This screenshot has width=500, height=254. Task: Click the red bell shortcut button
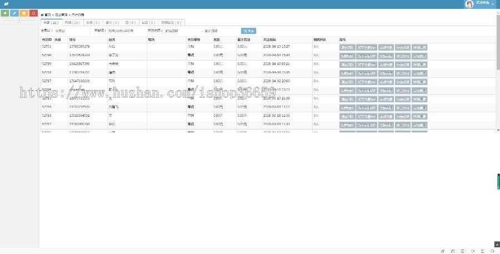tap(33, 13)
